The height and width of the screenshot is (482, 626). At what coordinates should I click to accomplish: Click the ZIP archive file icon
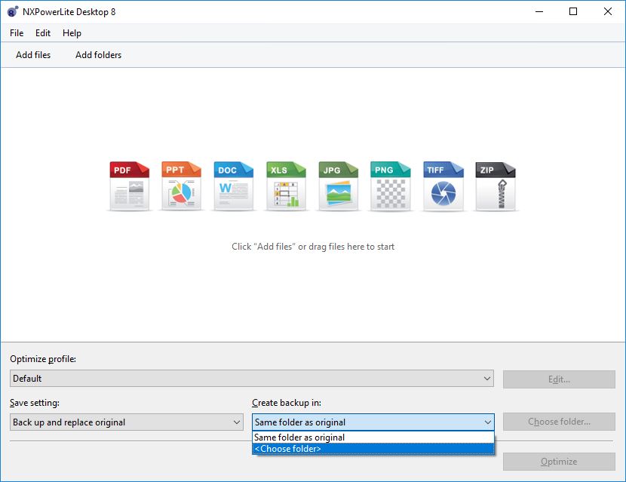tap(496, 186)
